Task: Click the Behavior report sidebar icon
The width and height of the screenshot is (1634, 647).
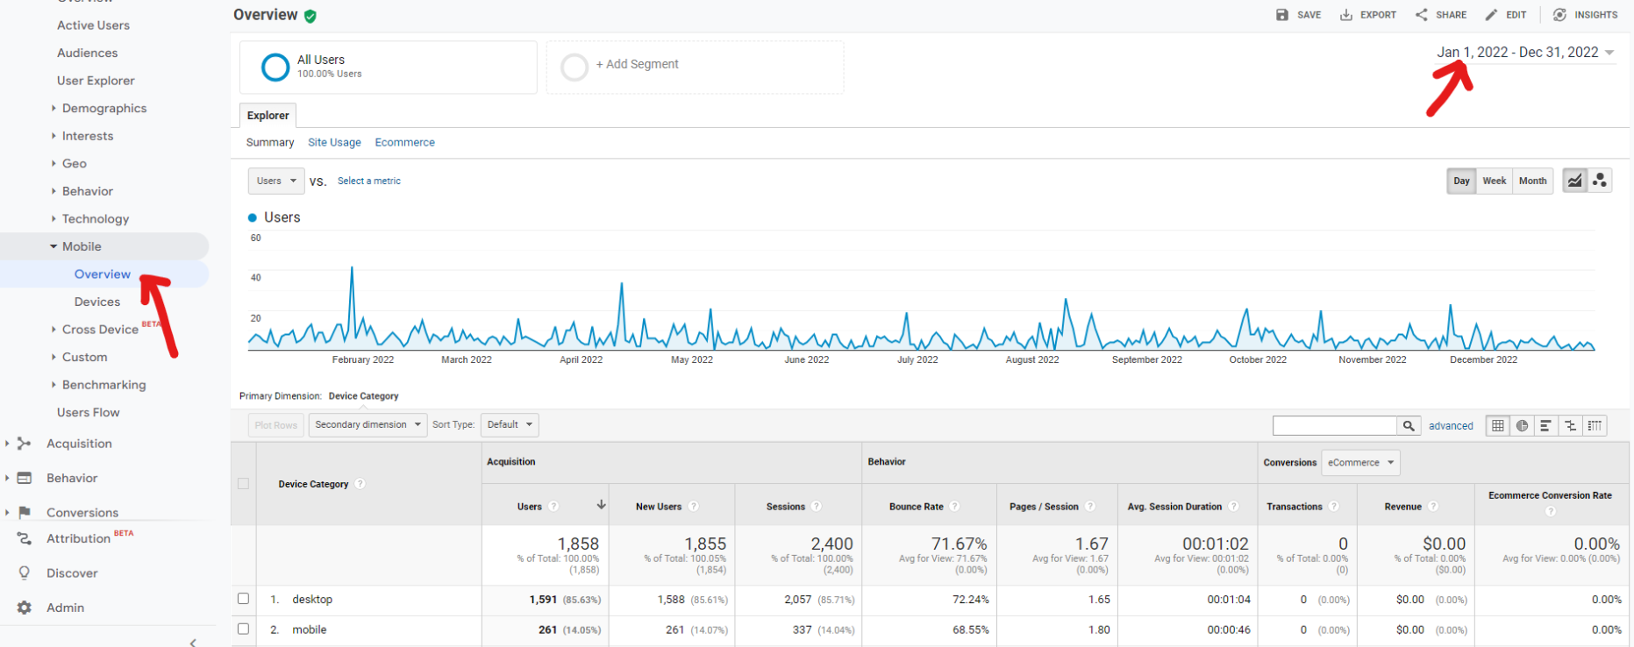Action: click(25, 478)
